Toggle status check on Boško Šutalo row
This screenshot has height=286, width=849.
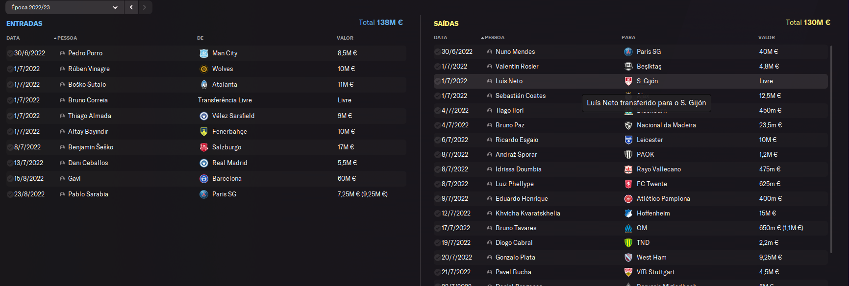coord(10,85)
